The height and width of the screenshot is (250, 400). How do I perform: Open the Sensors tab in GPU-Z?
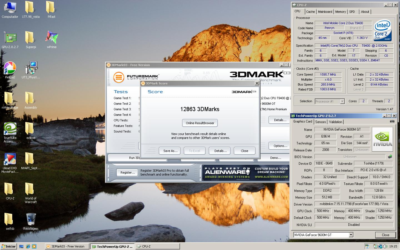[x=321, y=122]
